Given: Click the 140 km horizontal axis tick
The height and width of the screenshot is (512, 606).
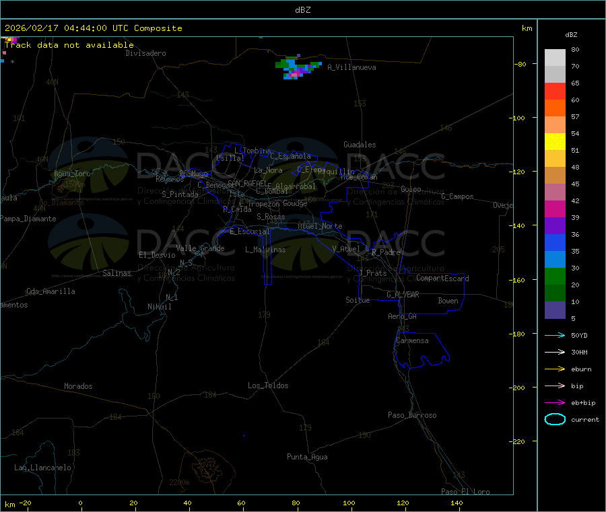Looking at the screenshot, I should 457,503.
